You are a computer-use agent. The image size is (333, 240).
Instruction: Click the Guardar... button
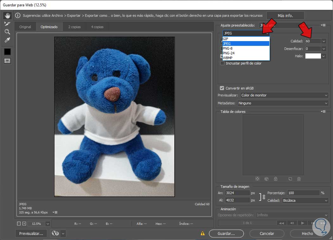(x=226, y=233)
